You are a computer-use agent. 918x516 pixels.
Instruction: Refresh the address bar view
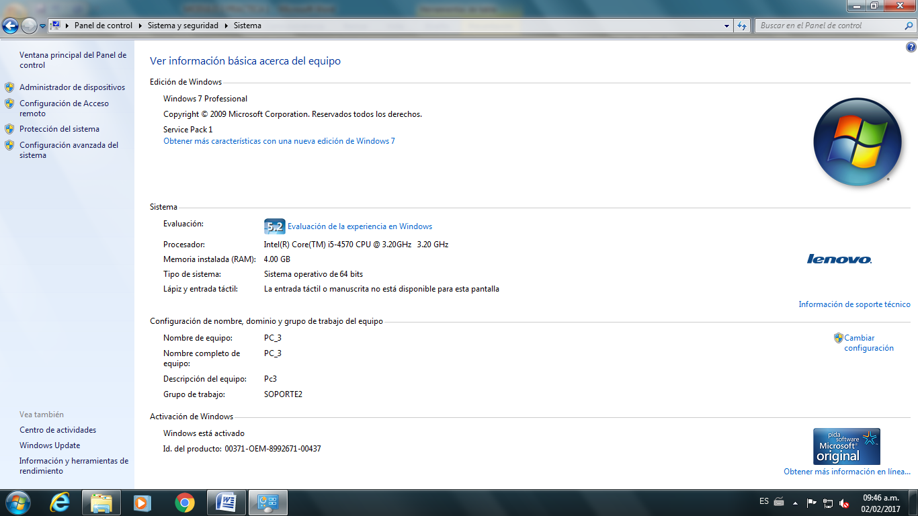[742, 26]
